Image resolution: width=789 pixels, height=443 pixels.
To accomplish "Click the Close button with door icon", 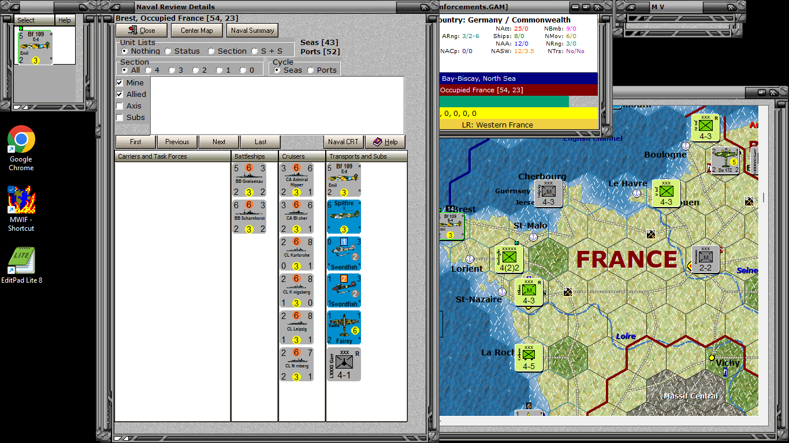I will click(142, 31).
